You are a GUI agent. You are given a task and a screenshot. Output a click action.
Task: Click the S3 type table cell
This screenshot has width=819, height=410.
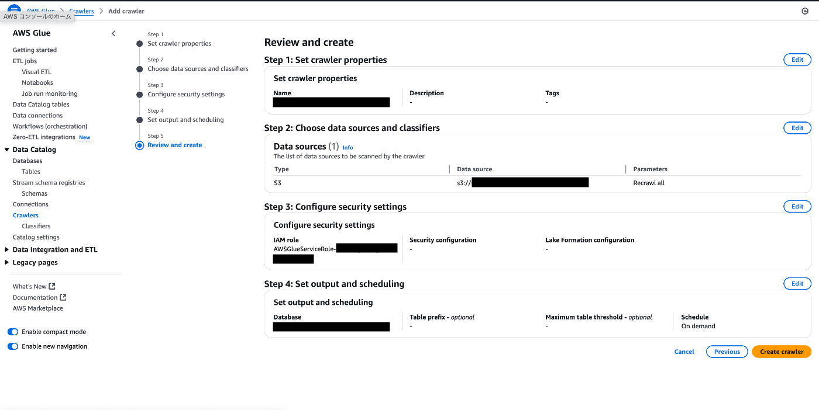point(277,183)
